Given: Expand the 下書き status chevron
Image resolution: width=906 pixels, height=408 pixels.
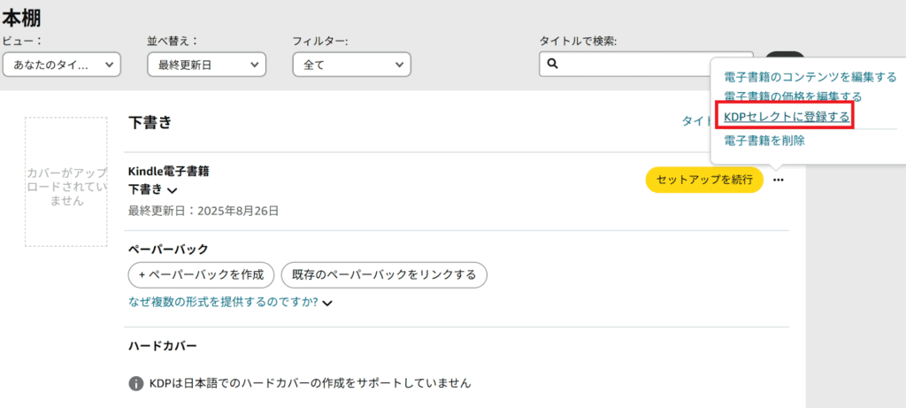Looking at the screenshot, I should pos(172,190).
